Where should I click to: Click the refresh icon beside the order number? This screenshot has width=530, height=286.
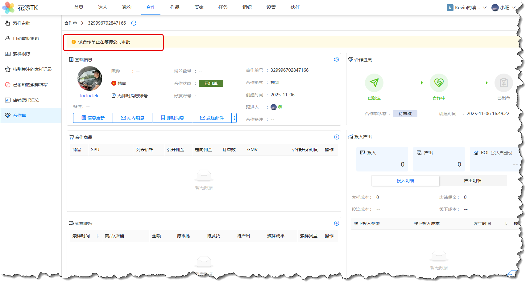pos(134,23)
